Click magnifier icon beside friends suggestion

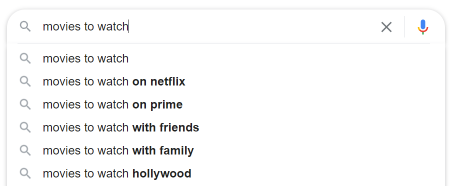tap(25, 127)
